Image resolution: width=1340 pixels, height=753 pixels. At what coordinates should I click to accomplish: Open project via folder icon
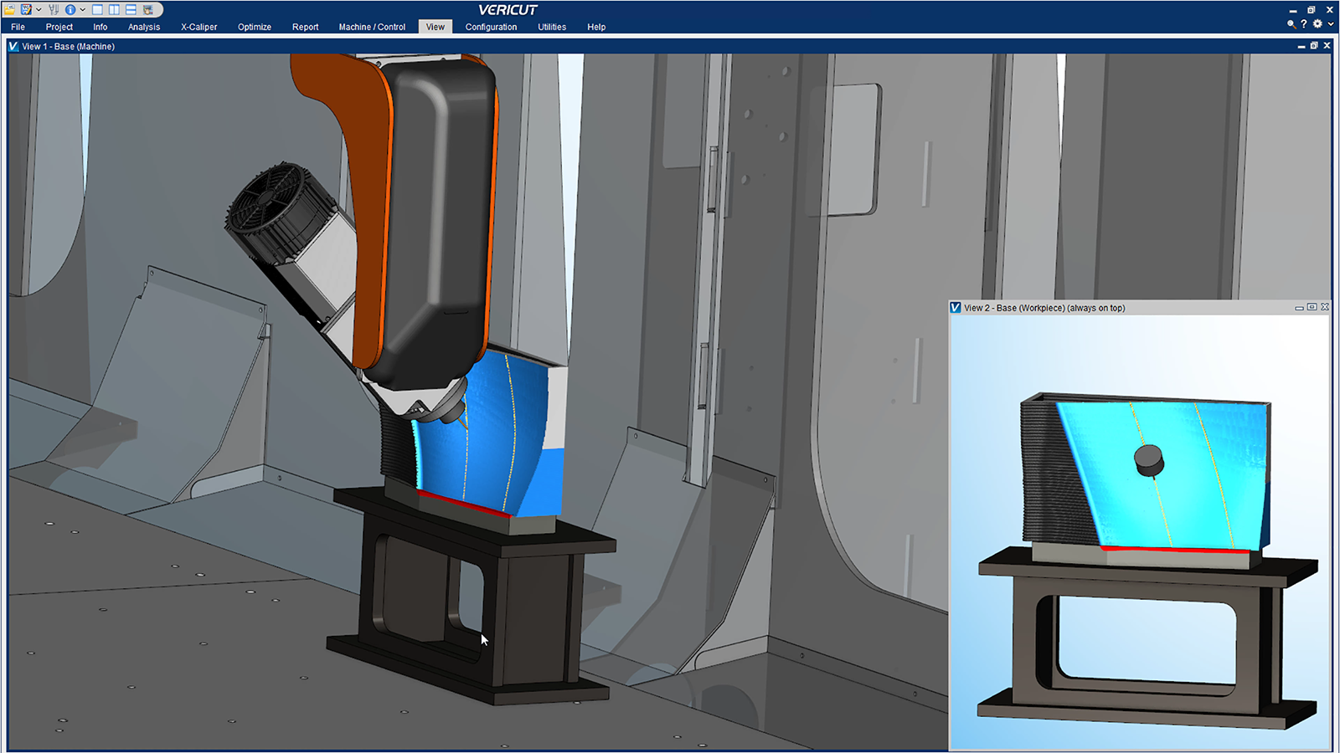click(x=10, y=10)
